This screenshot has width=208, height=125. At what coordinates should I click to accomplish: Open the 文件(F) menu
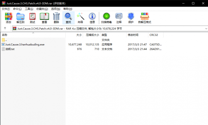click(x=6, y=9)
